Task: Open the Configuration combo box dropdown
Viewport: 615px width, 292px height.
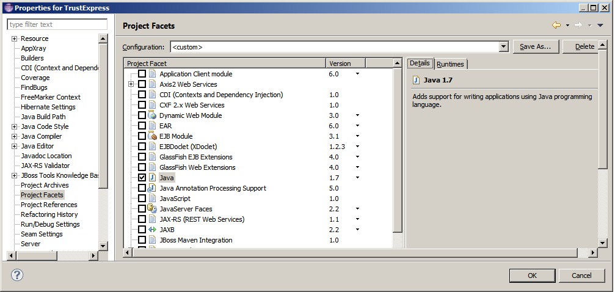Action: [x=504, y=46]
